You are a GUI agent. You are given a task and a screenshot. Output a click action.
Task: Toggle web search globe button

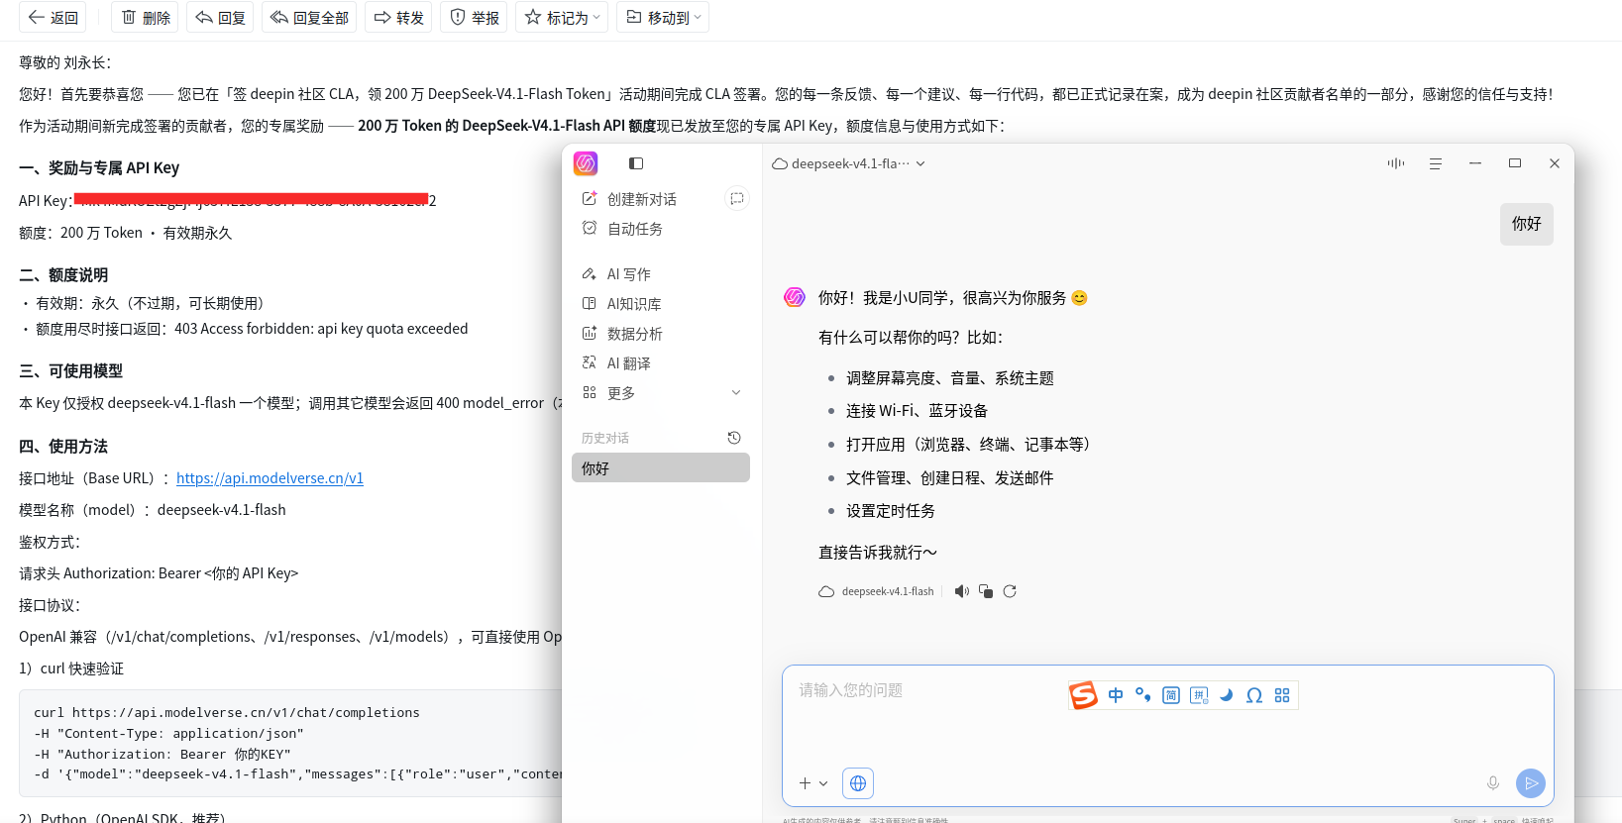858,783
